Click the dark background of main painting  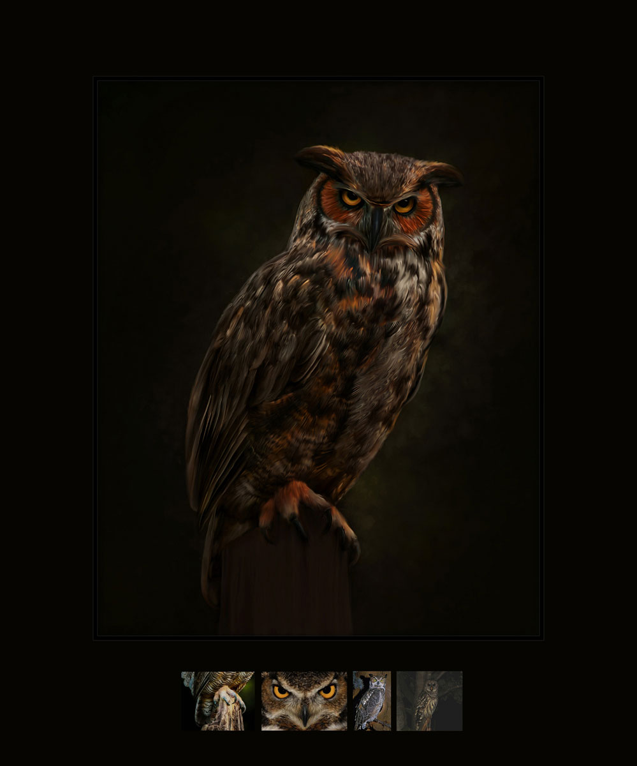click(485, 447)
